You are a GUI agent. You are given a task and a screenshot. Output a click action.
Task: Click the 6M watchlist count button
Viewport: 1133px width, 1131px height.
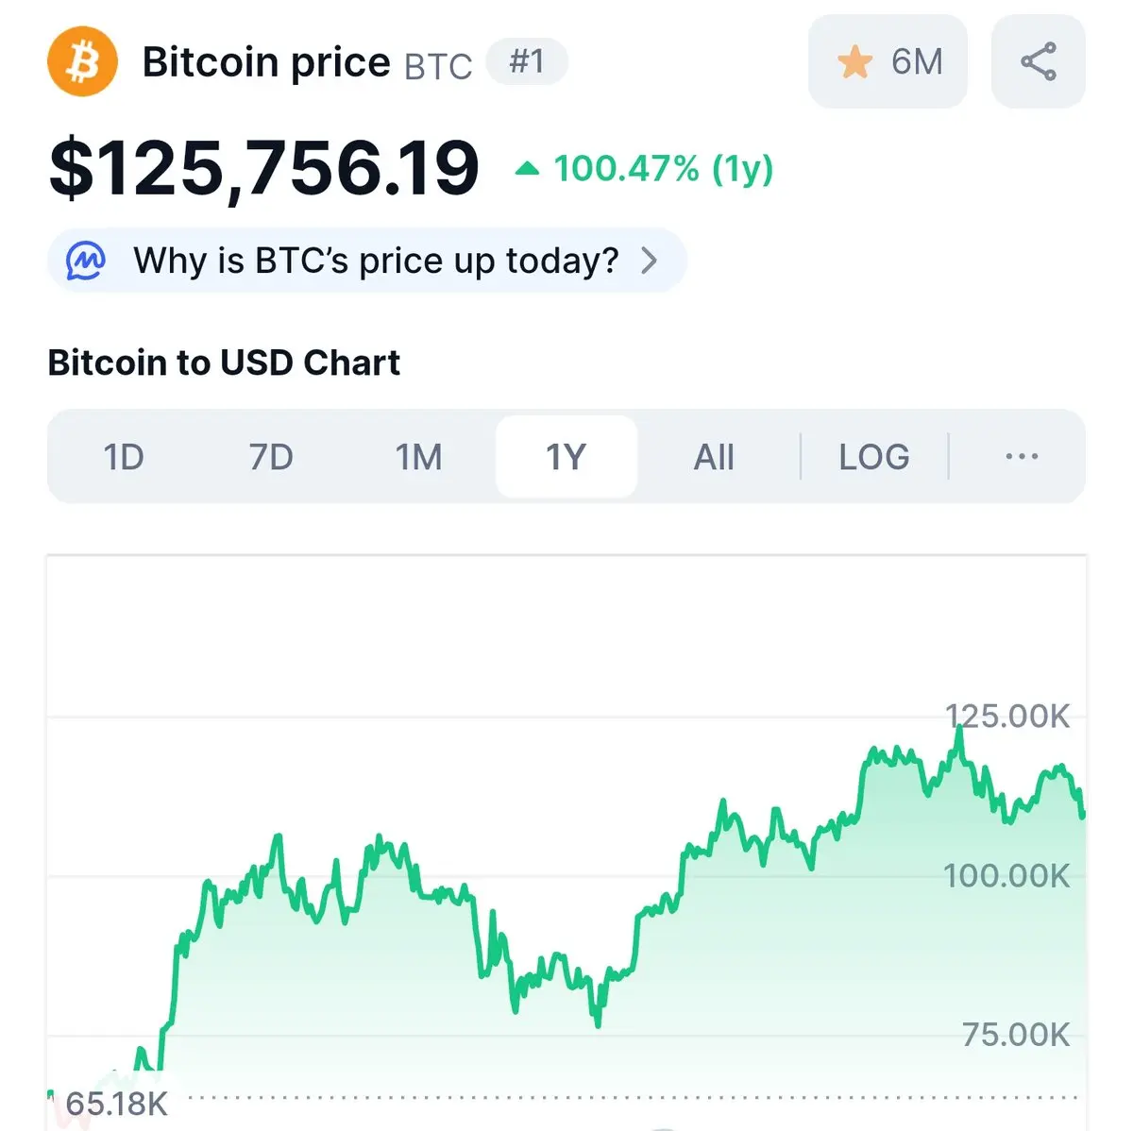point(888,61)
